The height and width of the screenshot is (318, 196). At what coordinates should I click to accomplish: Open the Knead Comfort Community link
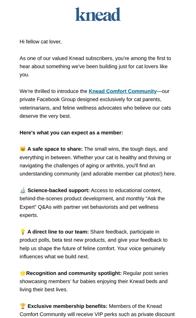pos(123,91)
